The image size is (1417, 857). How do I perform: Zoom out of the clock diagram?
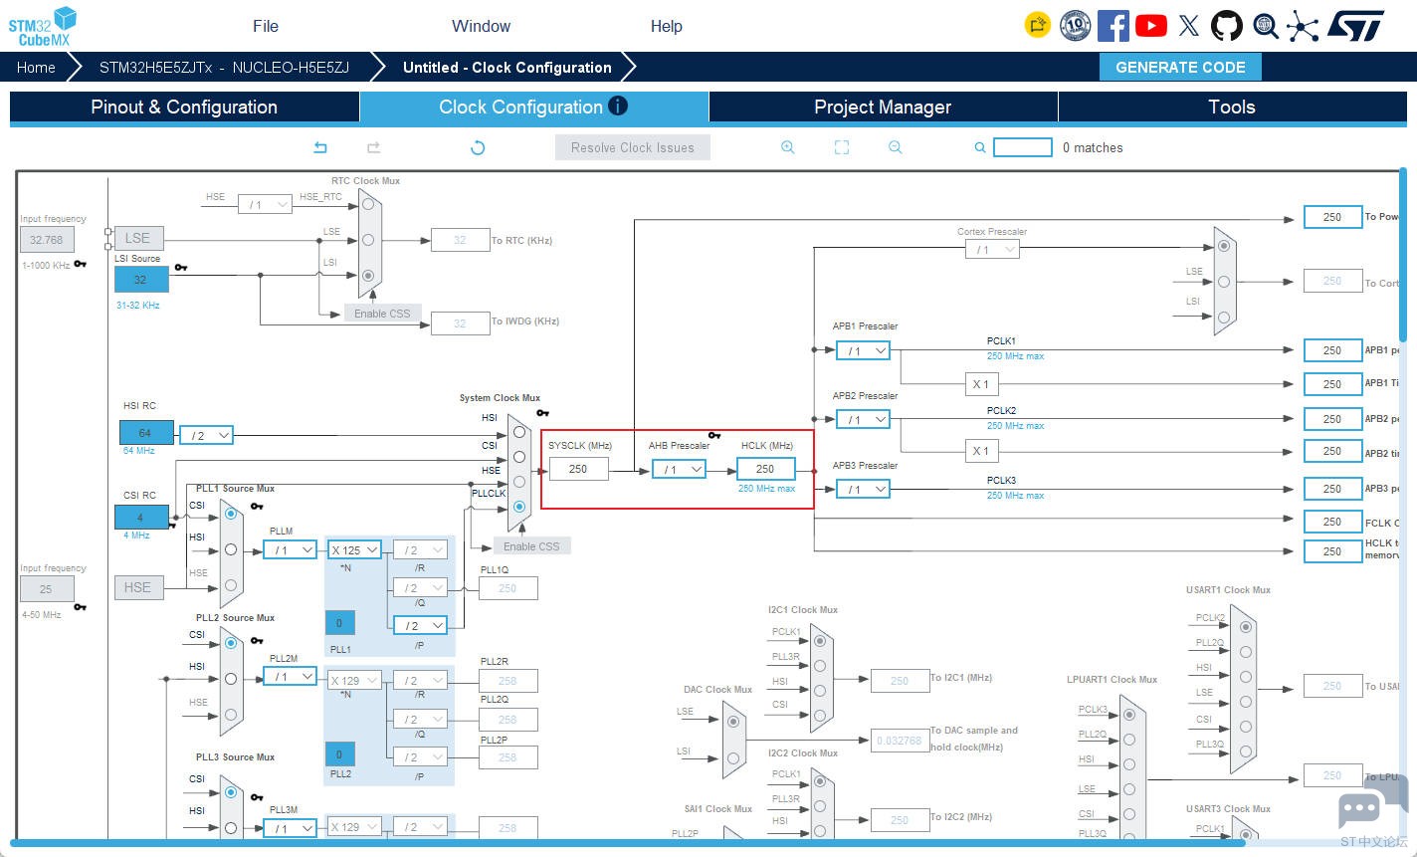896,147
